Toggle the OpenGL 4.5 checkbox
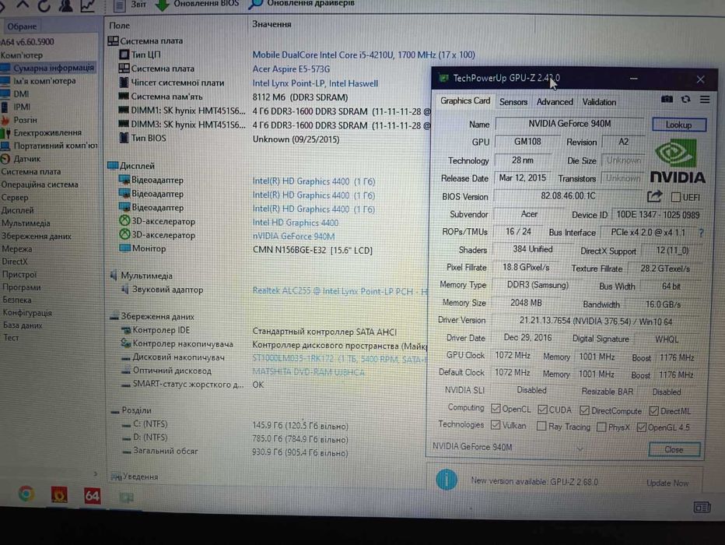This screenshot has width=725, height=545. pos(641,427)
